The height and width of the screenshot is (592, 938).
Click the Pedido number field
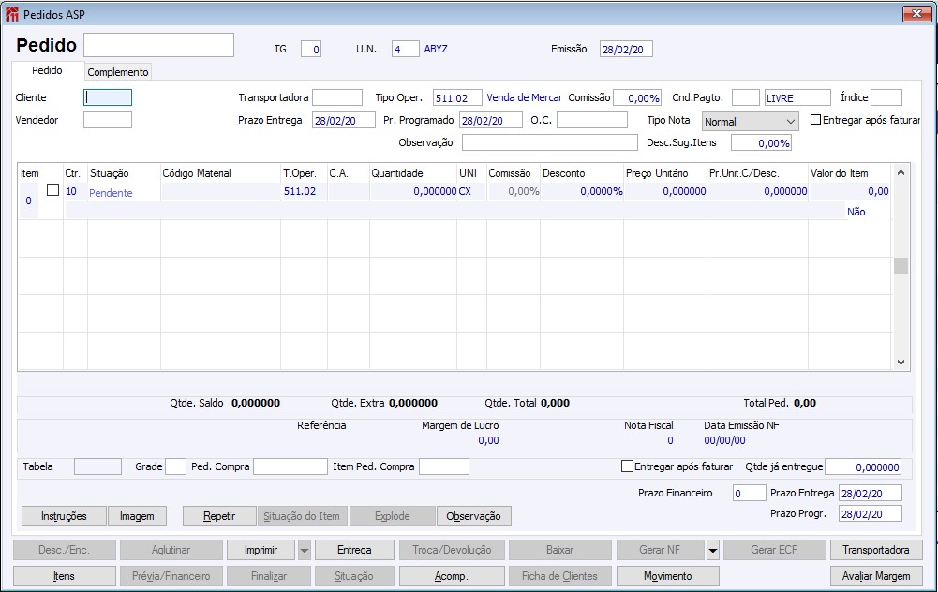coord(158,45)
